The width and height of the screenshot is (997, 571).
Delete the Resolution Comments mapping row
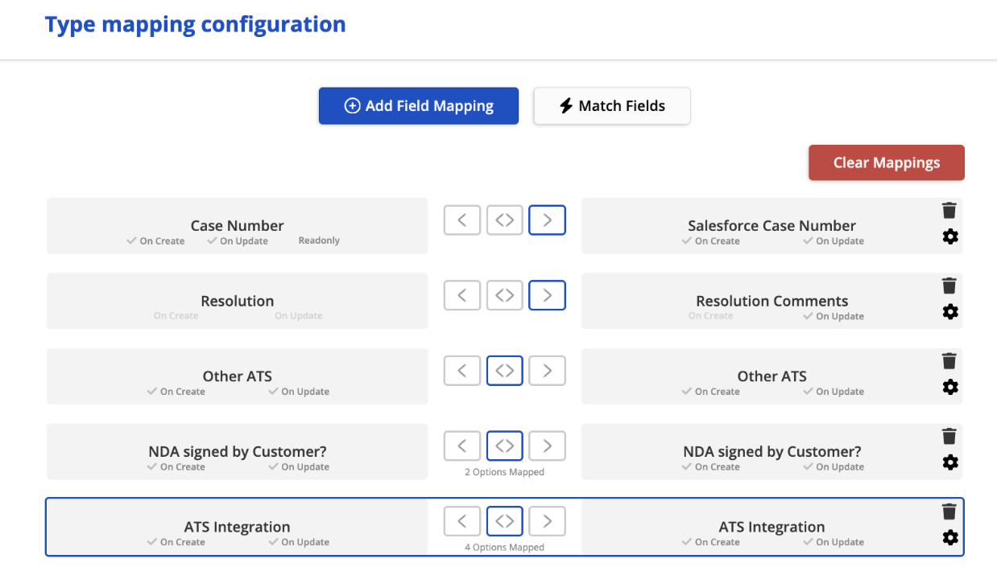coord(949,285)
